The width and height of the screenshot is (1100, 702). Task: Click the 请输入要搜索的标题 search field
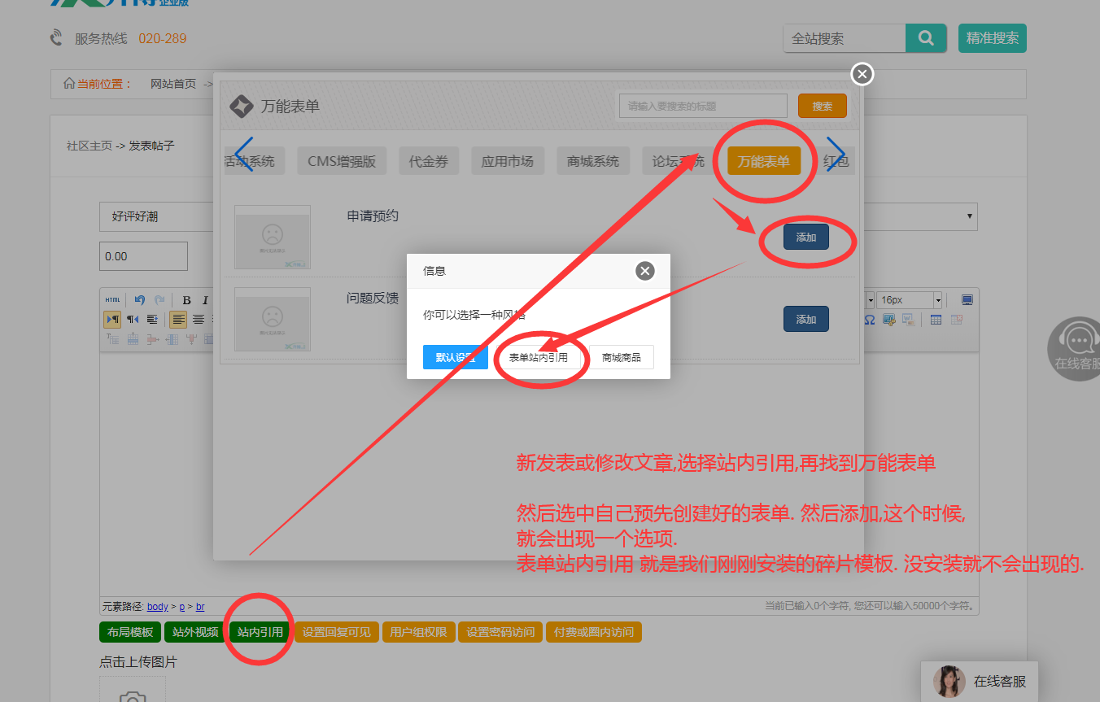pos(702,106)
